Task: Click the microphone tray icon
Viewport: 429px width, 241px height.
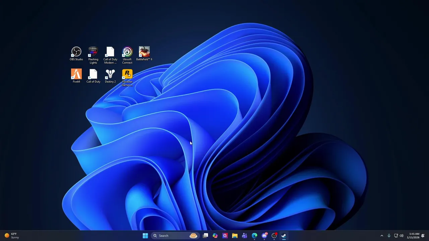Action: [389, 236]
